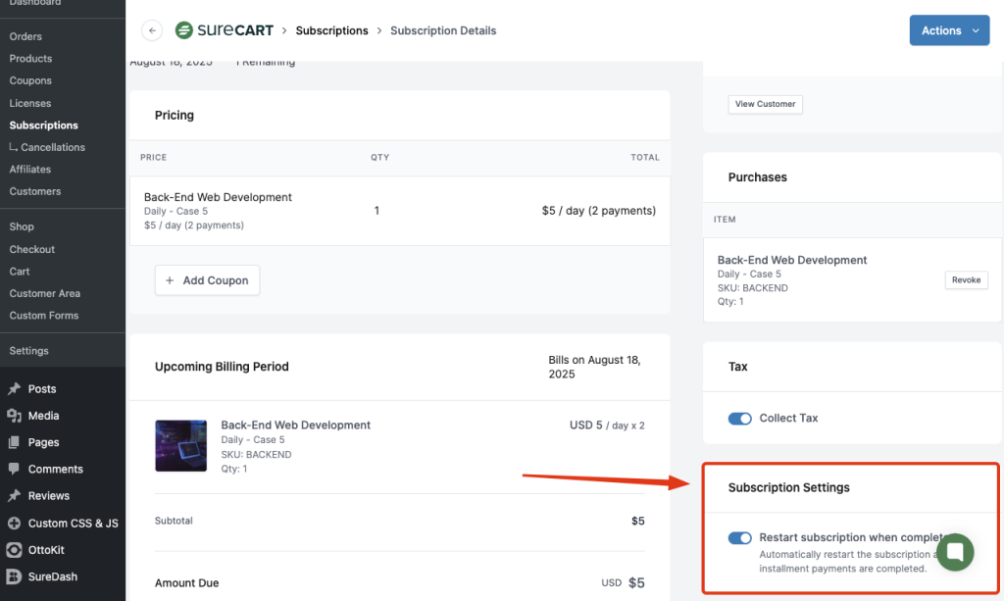
Task: Open the Actions dropdown menu
Action: [x=949, y=30]
